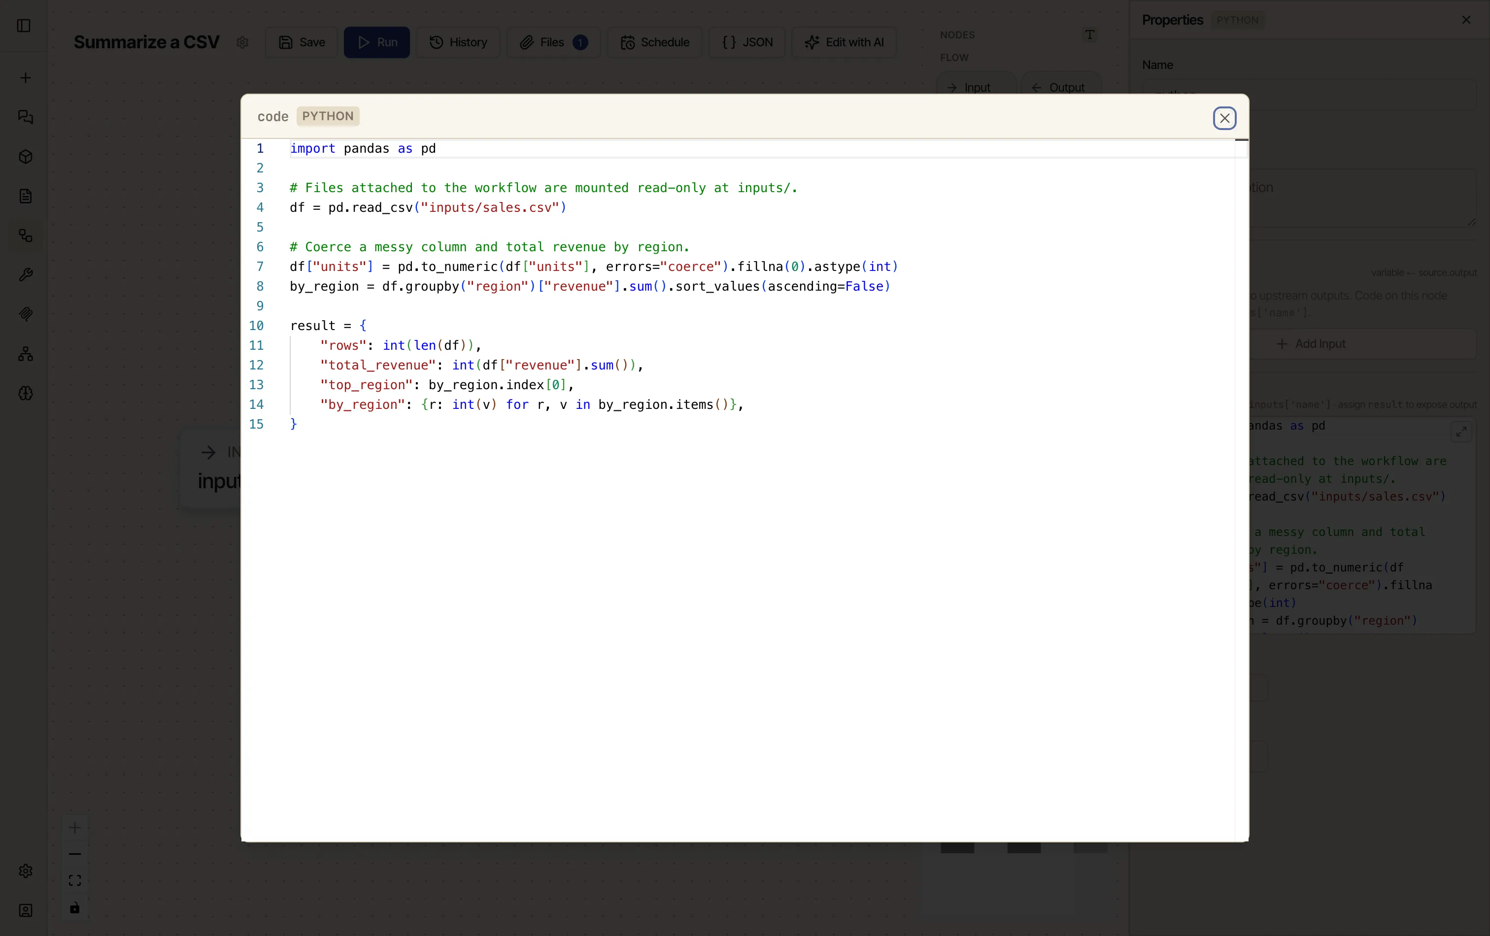
Task: Open the cube icon in sidebar
Action: click(25, 157)
